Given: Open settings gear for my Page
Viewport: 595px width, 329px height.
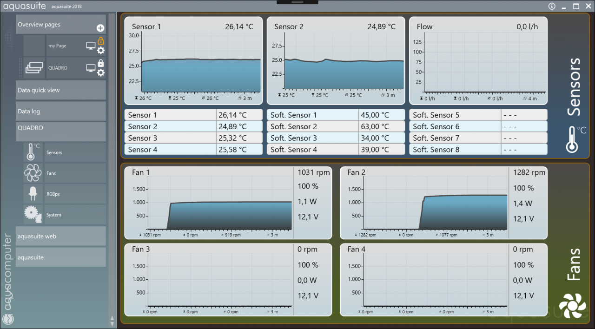Looking at the screenshot, I should pos(100,50).
